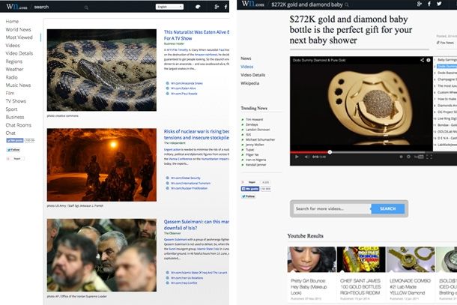Select World News in the left sidebar

[x=19, y=29]
